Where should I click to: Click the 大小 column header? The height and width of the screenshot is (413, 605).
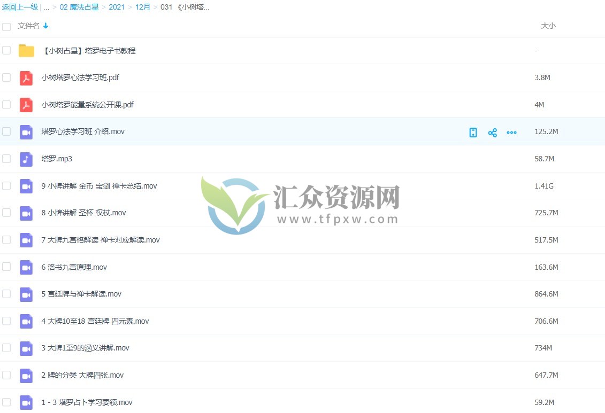[548, 25]
